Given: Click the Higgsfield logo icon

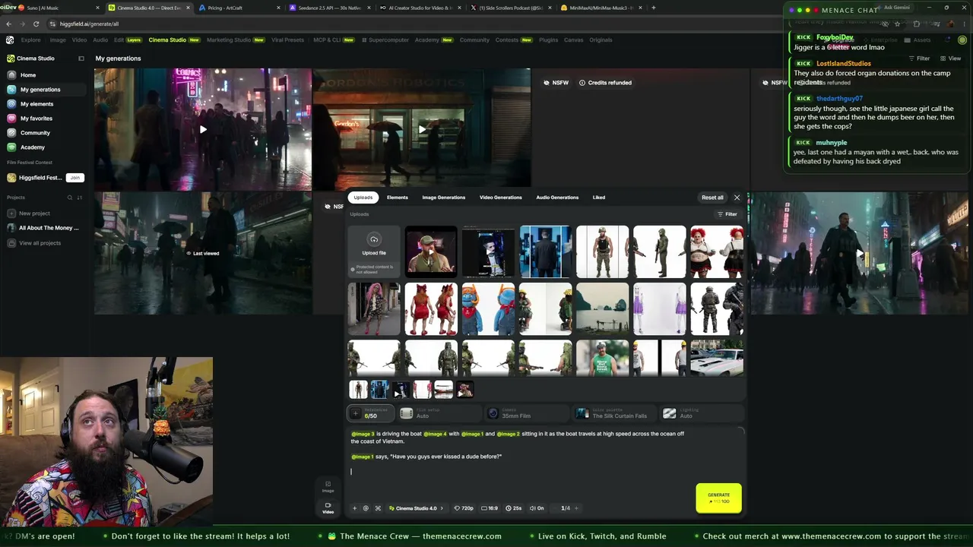Looking at the screenshot, I should pos(10,40).
